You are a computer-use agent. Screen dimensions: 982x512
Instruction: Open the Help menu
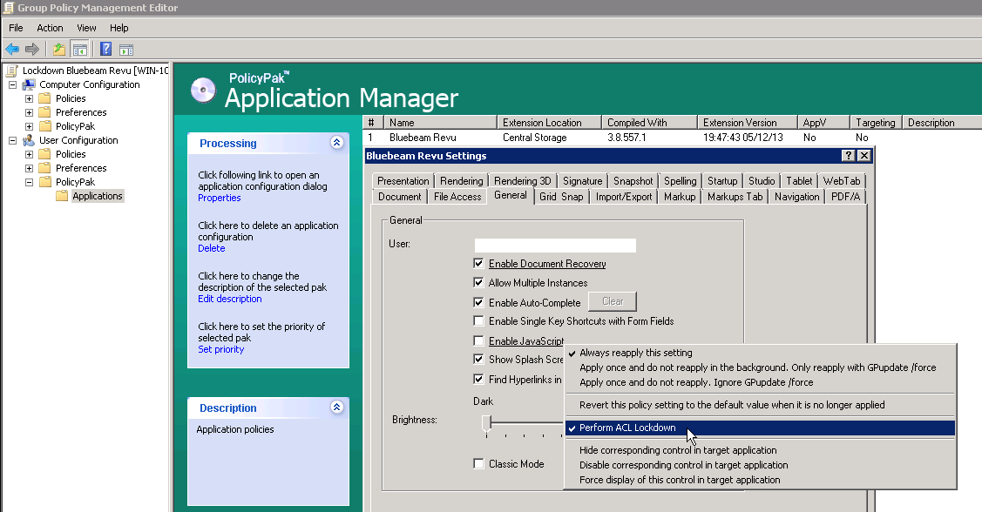[x=119, y=28]
